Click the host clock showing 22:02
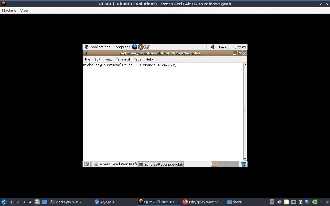330x206 pixels. point(324,202)
